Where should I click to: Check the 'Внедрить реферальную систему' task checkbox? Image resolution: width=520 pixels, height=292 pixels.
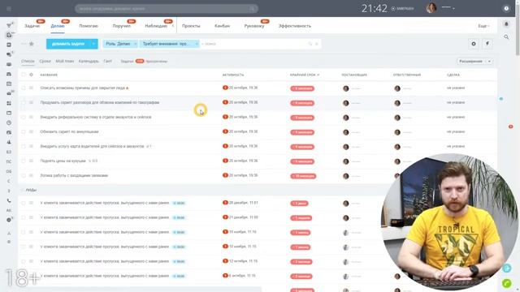pos(24,117)
